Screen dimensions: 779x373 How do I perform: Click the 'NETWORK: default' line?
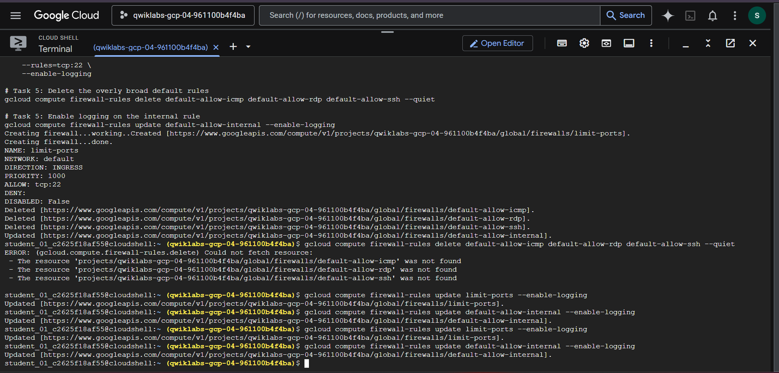(x=39, y=159)
